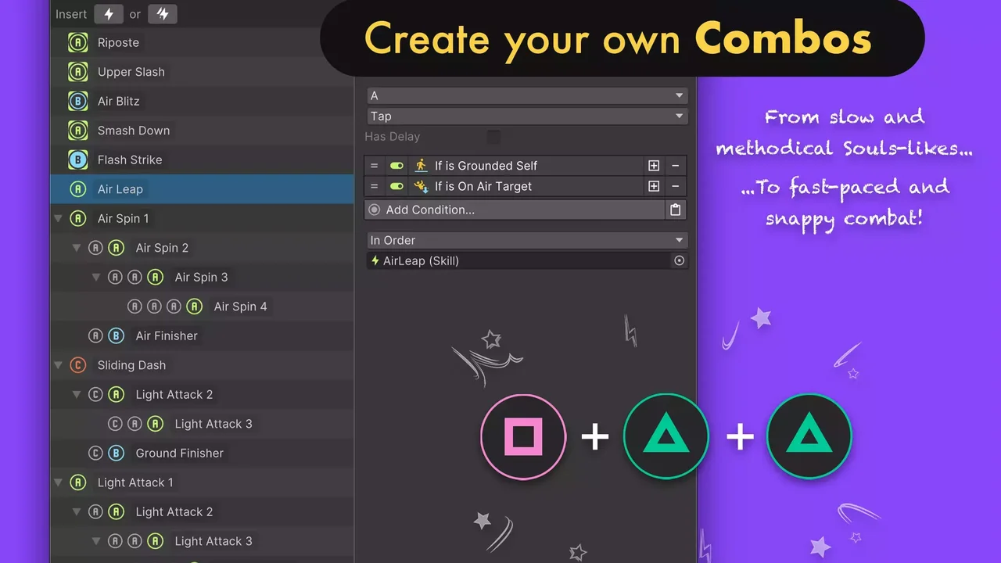The height and width of the screenshot is (563, 1001).
Task: Click the B icon beside Air Finisher
Action: tap(116, 335)
